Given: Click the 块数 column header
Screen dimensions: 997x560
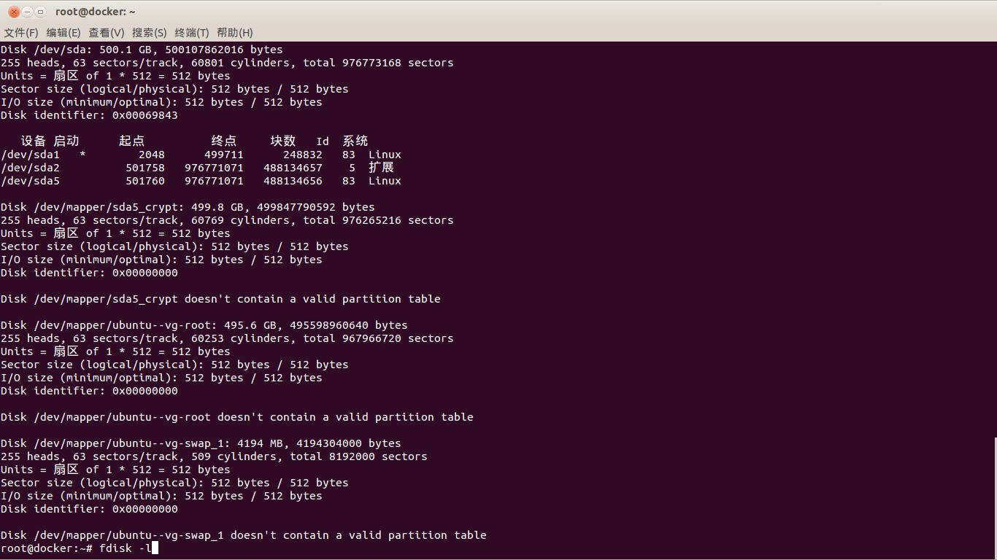Looking at the screenshot, I should tap(283, 141).
